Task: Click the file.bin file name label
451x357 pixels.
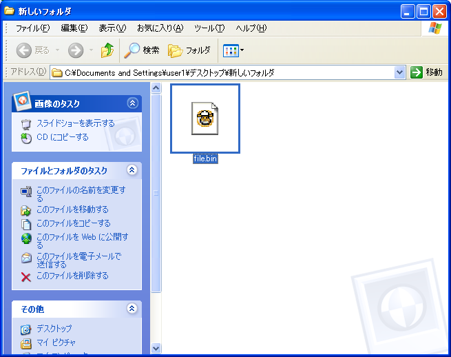Action: click(205, 159)
